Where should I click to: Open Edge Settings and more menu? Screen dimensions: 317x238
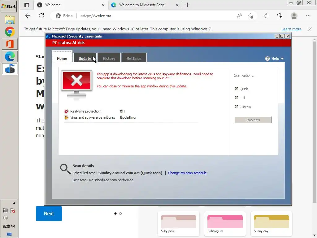[x=308, y=16]
